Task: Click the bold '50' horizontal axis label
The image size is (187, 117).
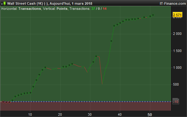Action: click(x=150, y=114)
